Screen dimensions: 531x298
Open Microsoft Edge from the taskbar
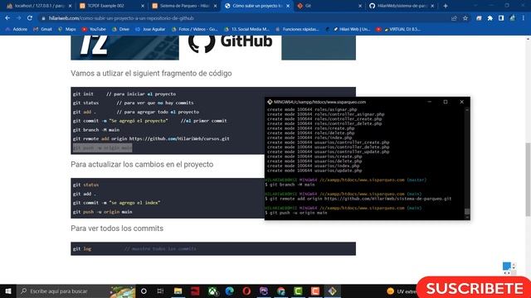click(x=230, y=291)
